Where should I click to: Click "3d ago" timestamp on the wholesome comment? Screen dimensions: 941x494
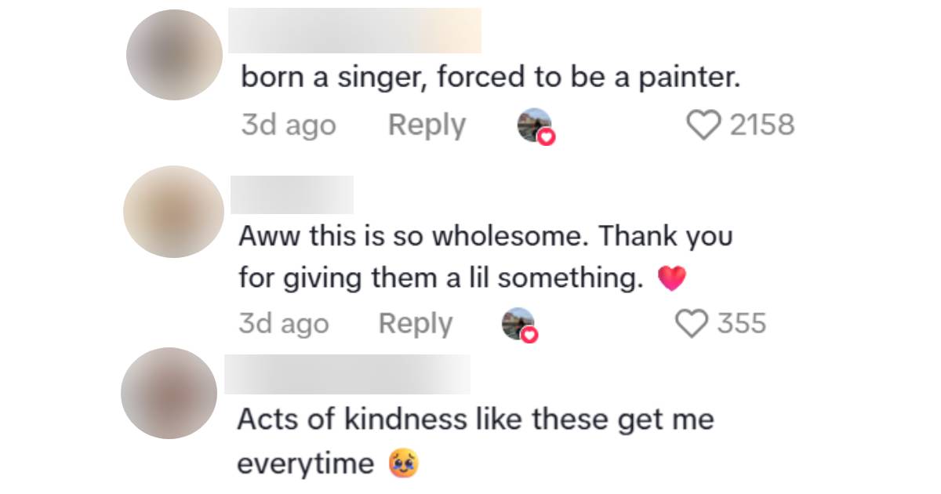coord(284,324)
